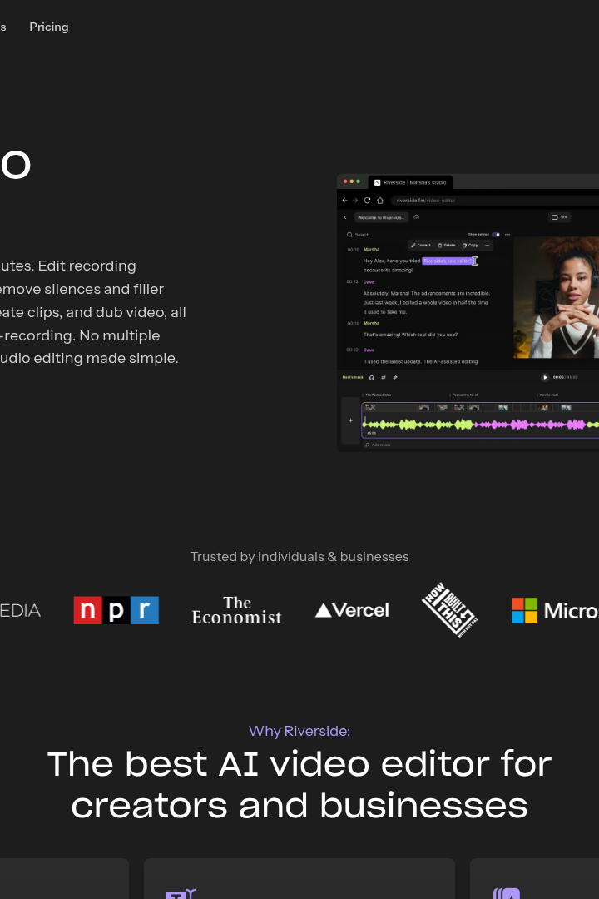This screenshot has height=899, width=599.
Task: Toggle the 'Show deleted' switch
Action: [x=496, y=235]
